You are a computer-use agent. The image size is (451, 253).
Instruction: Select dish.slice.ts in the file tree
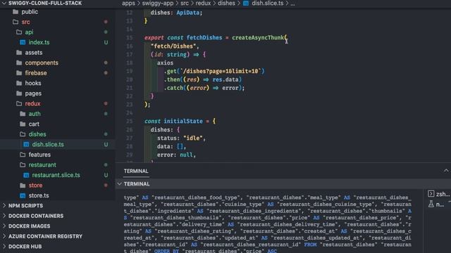click(48, 145)
